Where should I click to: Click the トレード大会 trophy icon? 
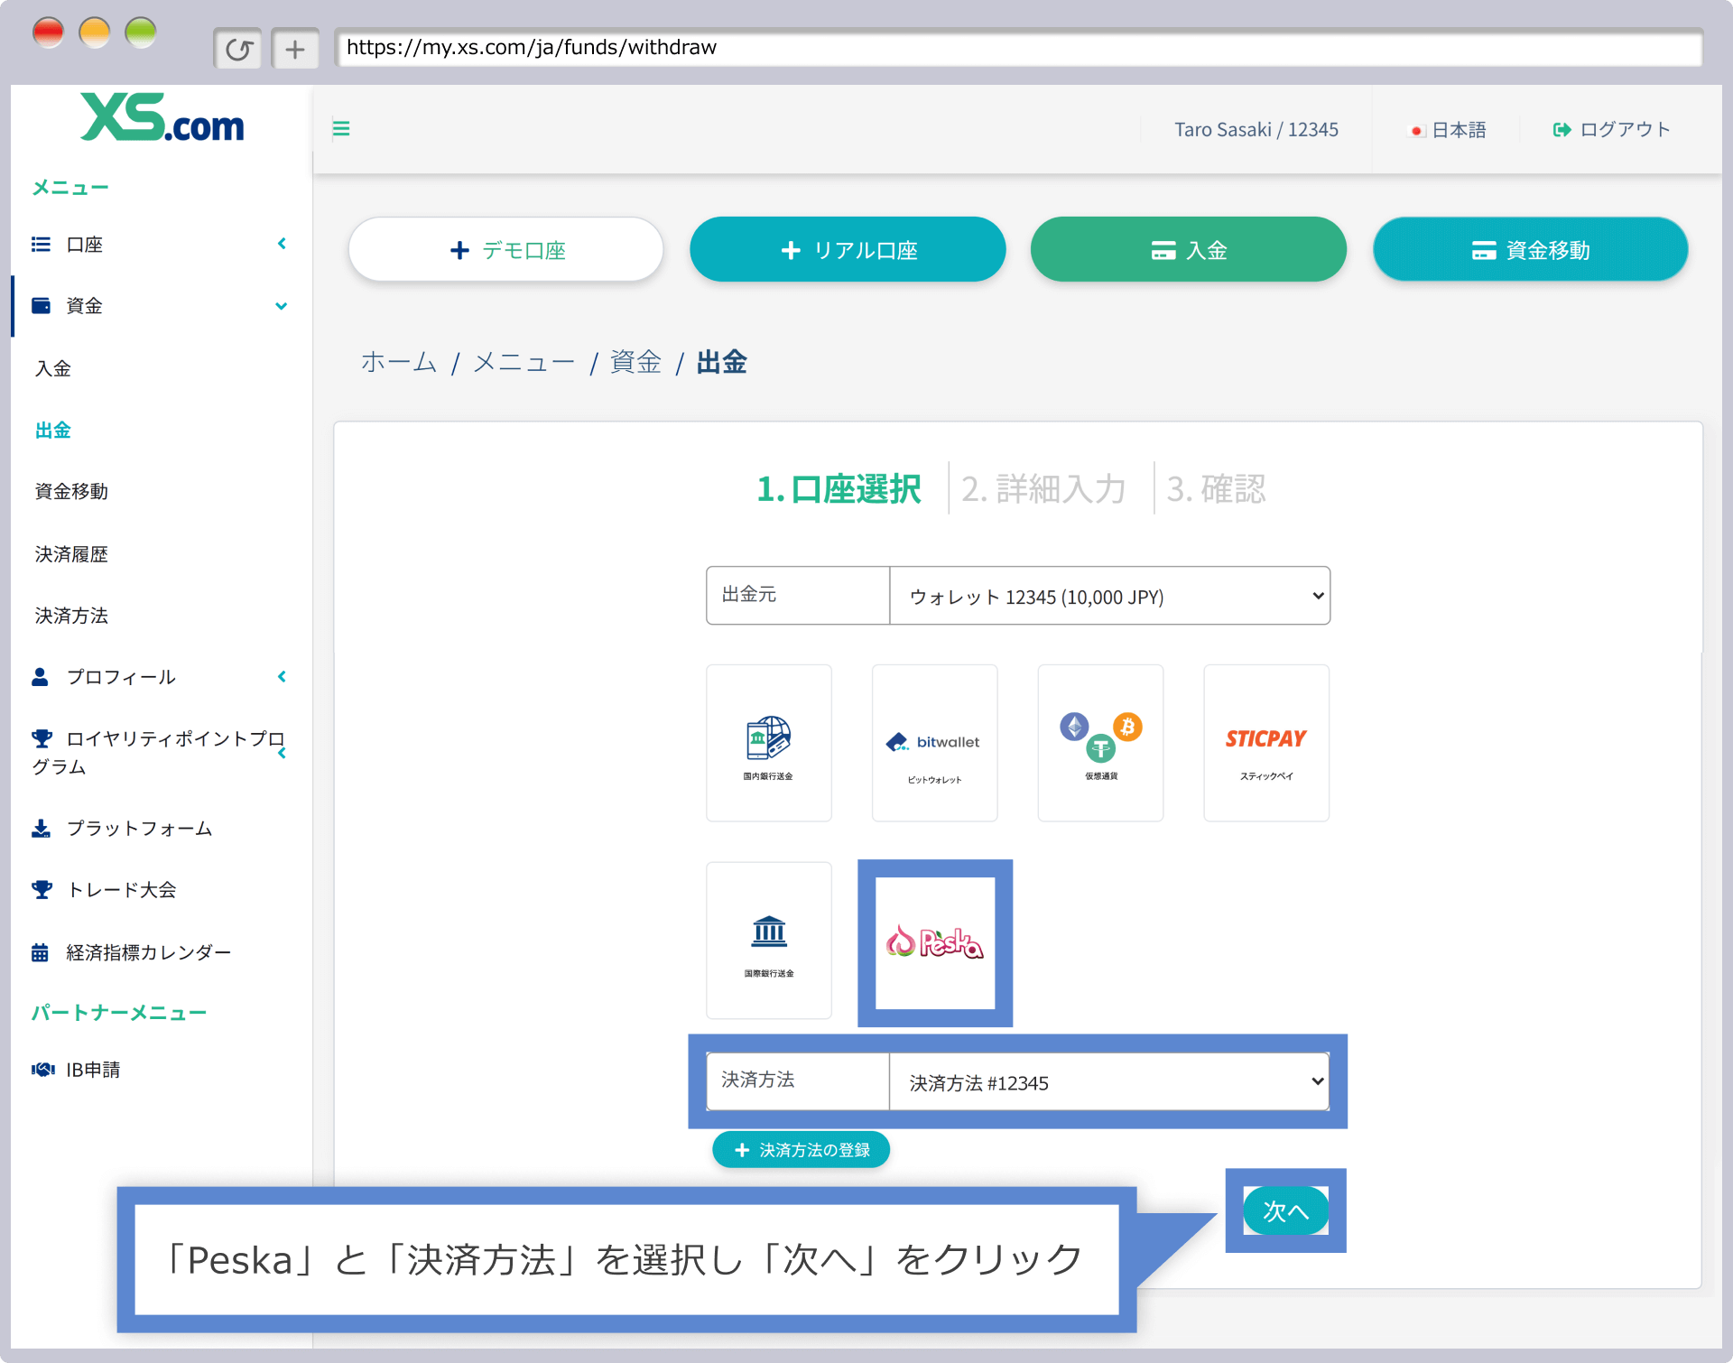tap(42, 890)
